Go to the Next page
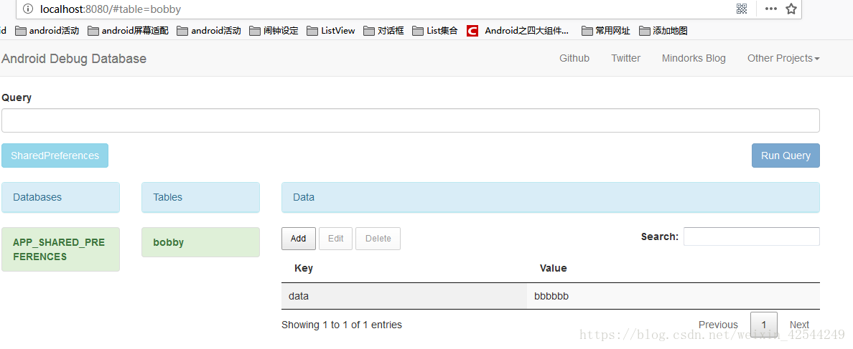This screenshot has height=349, width=853. tap(799, 325)
